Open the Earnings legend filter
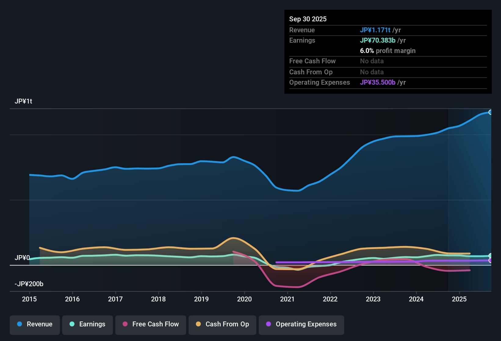Image resolution: width=501 pixels, height=341 pixels. click(88, 324)
